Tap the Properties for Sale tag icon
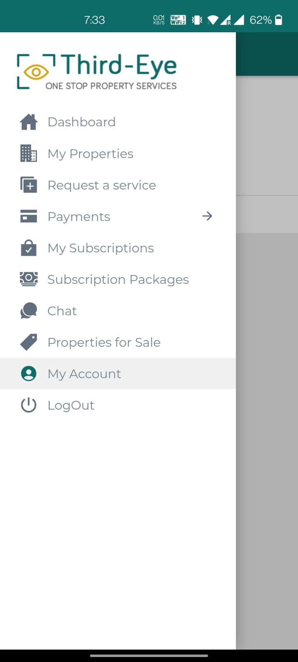Screen dimensions: 298x662 [x=29, y=342]
